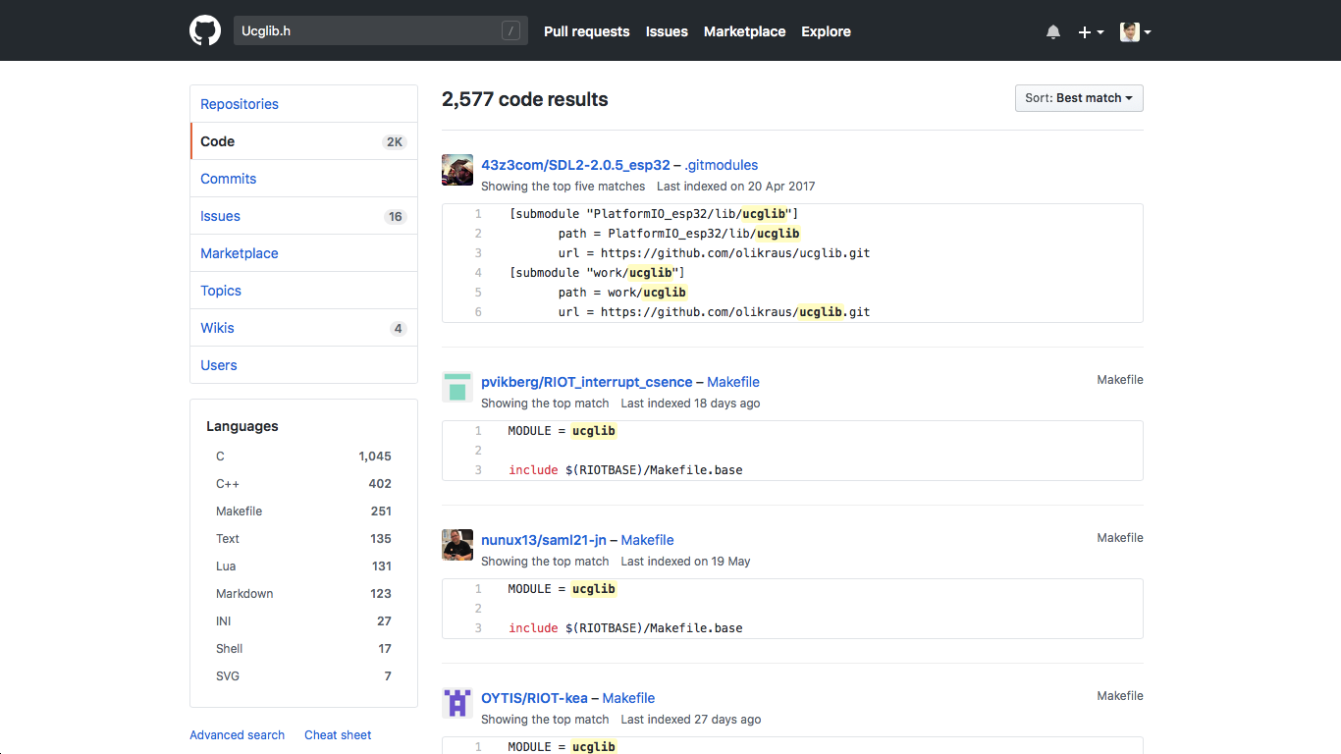Open the plus create-new menu
Screen dimensions: 1341x754
1091,31
